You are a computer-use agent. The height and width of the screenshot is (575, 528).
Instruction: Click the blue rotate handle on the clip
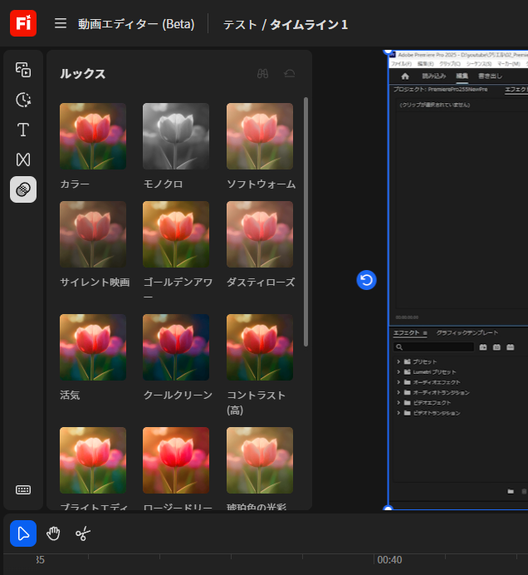click(366, 280)
